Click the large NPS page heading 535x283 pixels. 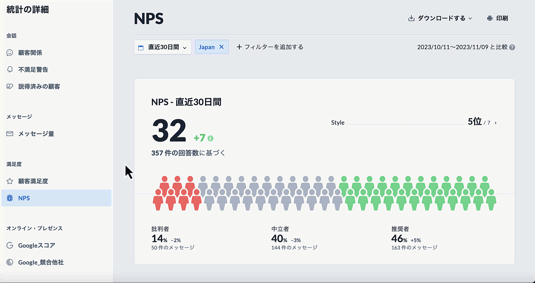coord(149,18)
